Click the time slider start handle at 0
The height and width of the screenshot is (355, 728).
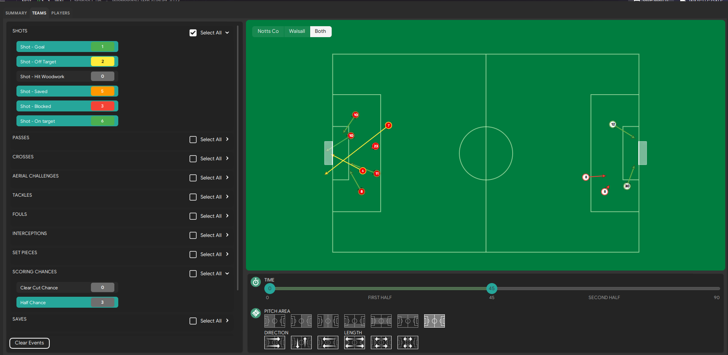(270, 289)
